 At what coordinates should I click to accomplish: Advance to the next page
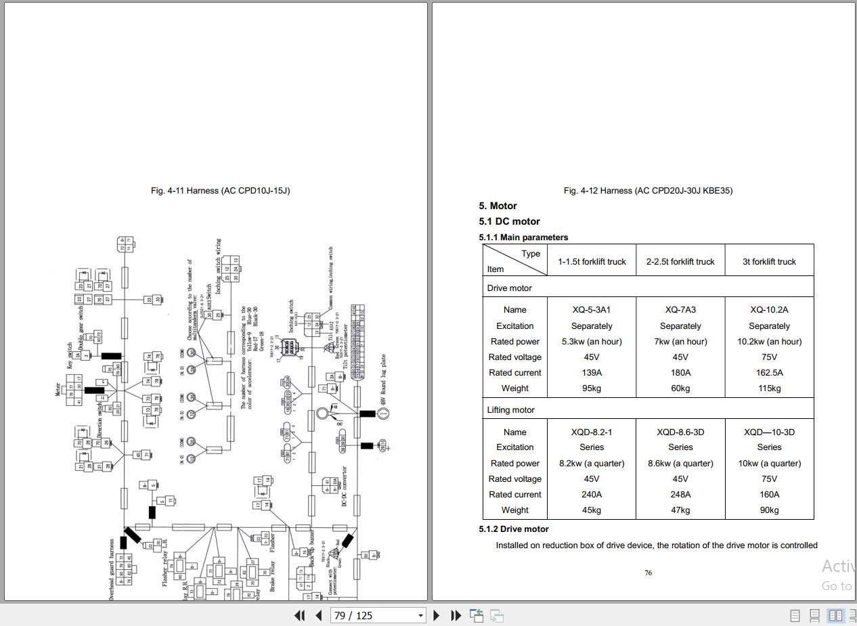(x=437, y=615)
